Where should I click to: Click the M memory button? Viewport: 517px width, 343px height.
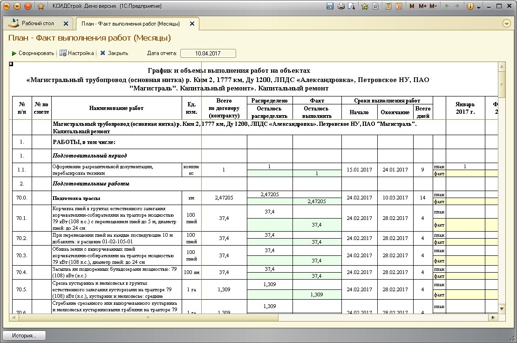411,6
